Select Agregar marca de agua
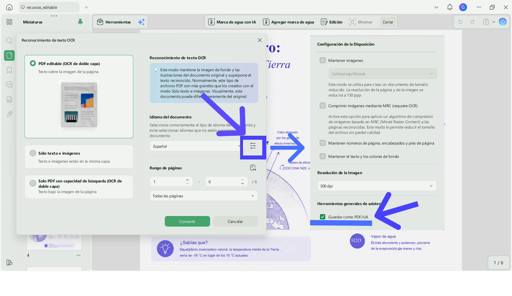The width and height of the screenshot is (512, 296). pyautogui.click(x=288, y=22)
